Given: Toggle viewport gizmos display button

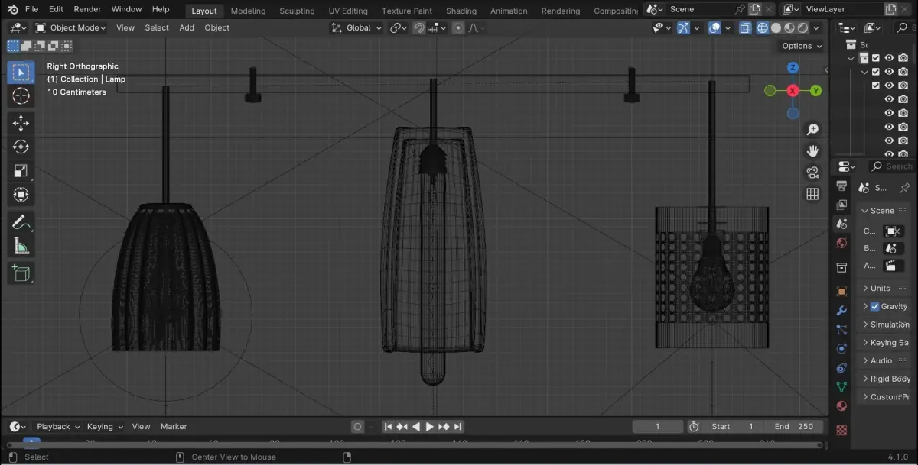Looking at the screenshot, I should pyautogui.click(x=683, y=28).
